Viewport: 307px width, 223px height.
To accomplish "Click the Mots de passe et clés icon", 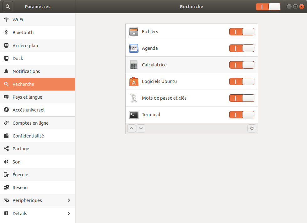I will click(133, 98).
